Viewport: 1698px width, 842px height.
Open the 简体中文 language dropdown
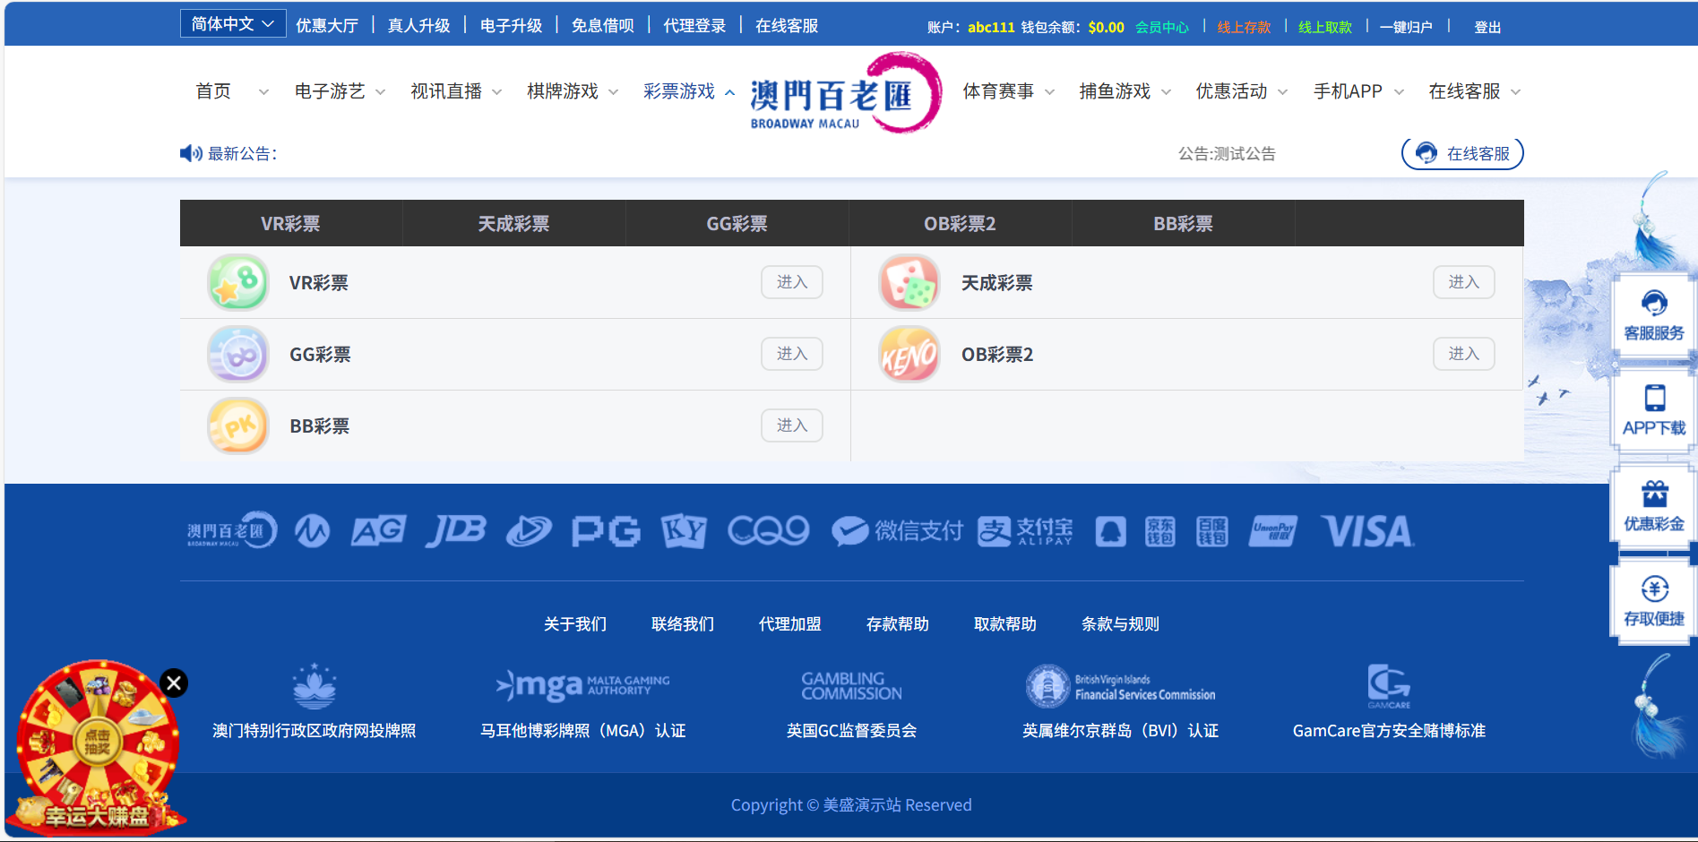point(233,24)
